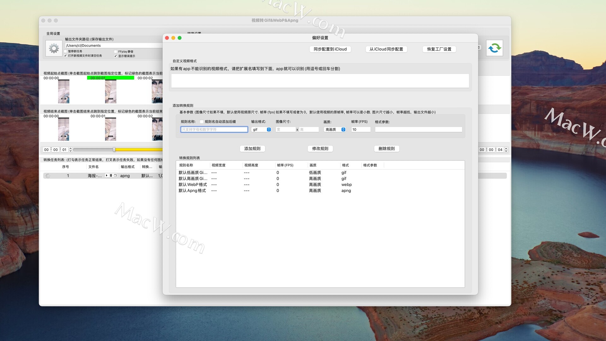606x341 pixels.
Task: Select the 00:00:01 start-point thumbnail
Action: (110, 91)
